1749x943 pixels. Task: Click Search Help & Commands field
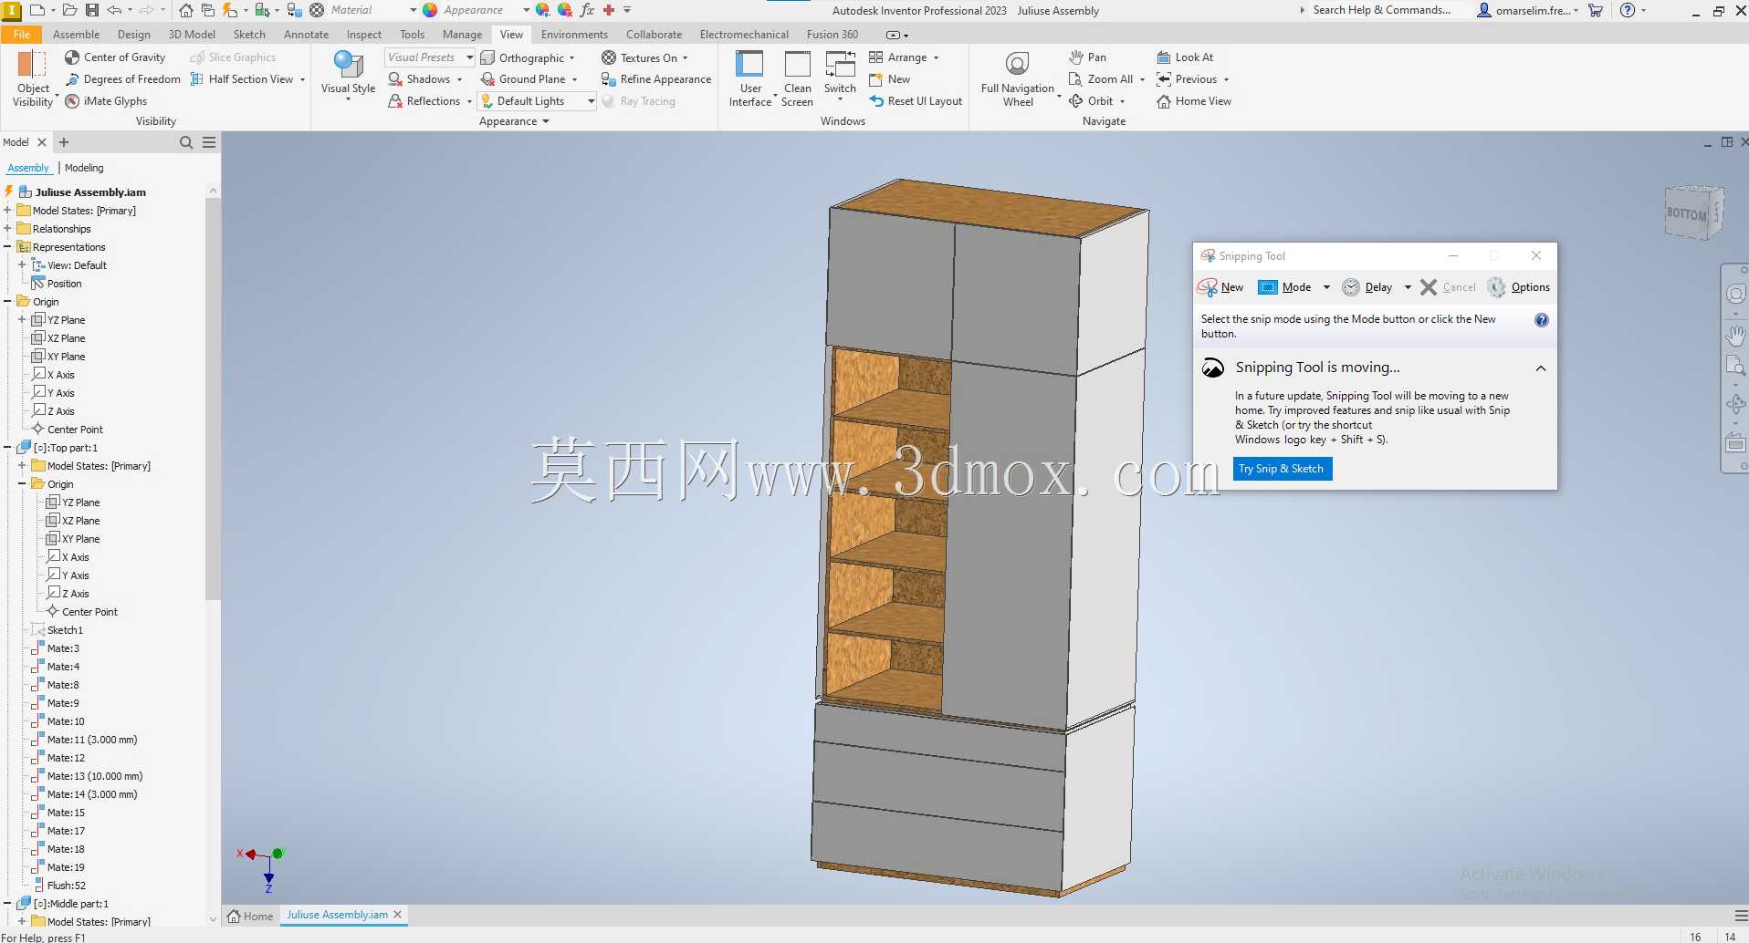(x=1381, y=10)
